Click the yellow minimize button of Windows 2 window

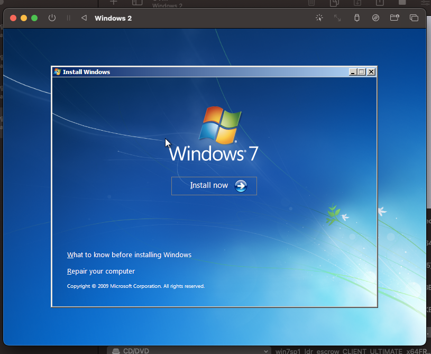tap(24, 18)
